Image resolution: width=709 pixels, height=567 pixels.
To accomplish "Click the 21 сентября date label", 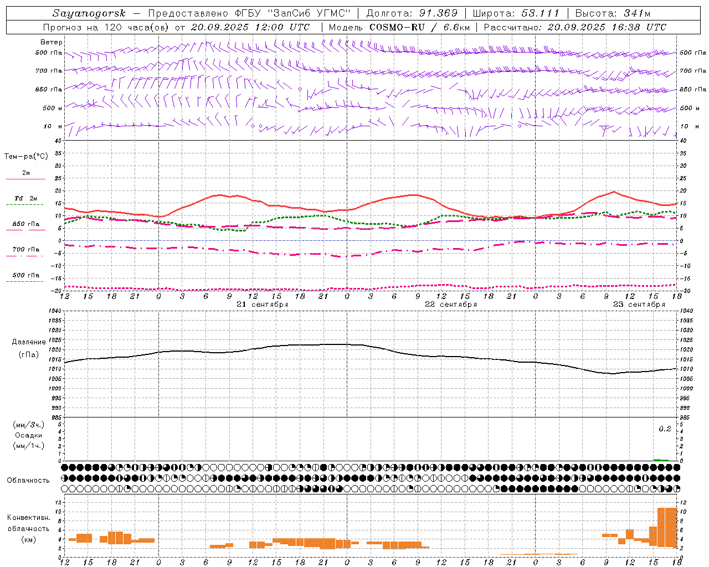I will [x=263, y=305].
